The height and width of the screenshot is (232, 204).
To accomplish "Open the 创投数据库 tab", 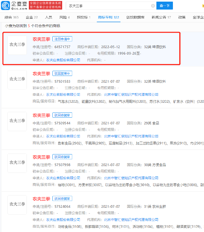I will pyautogui.click(x=135, y=17).
